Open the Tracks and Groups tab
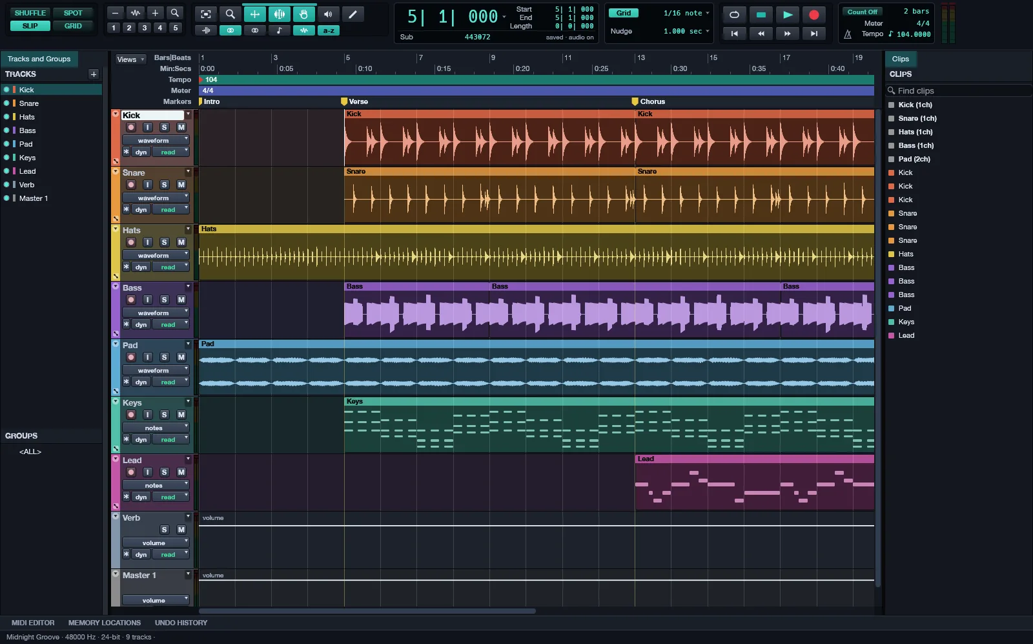The image size is (1033, 644). (x=39, y=59)
